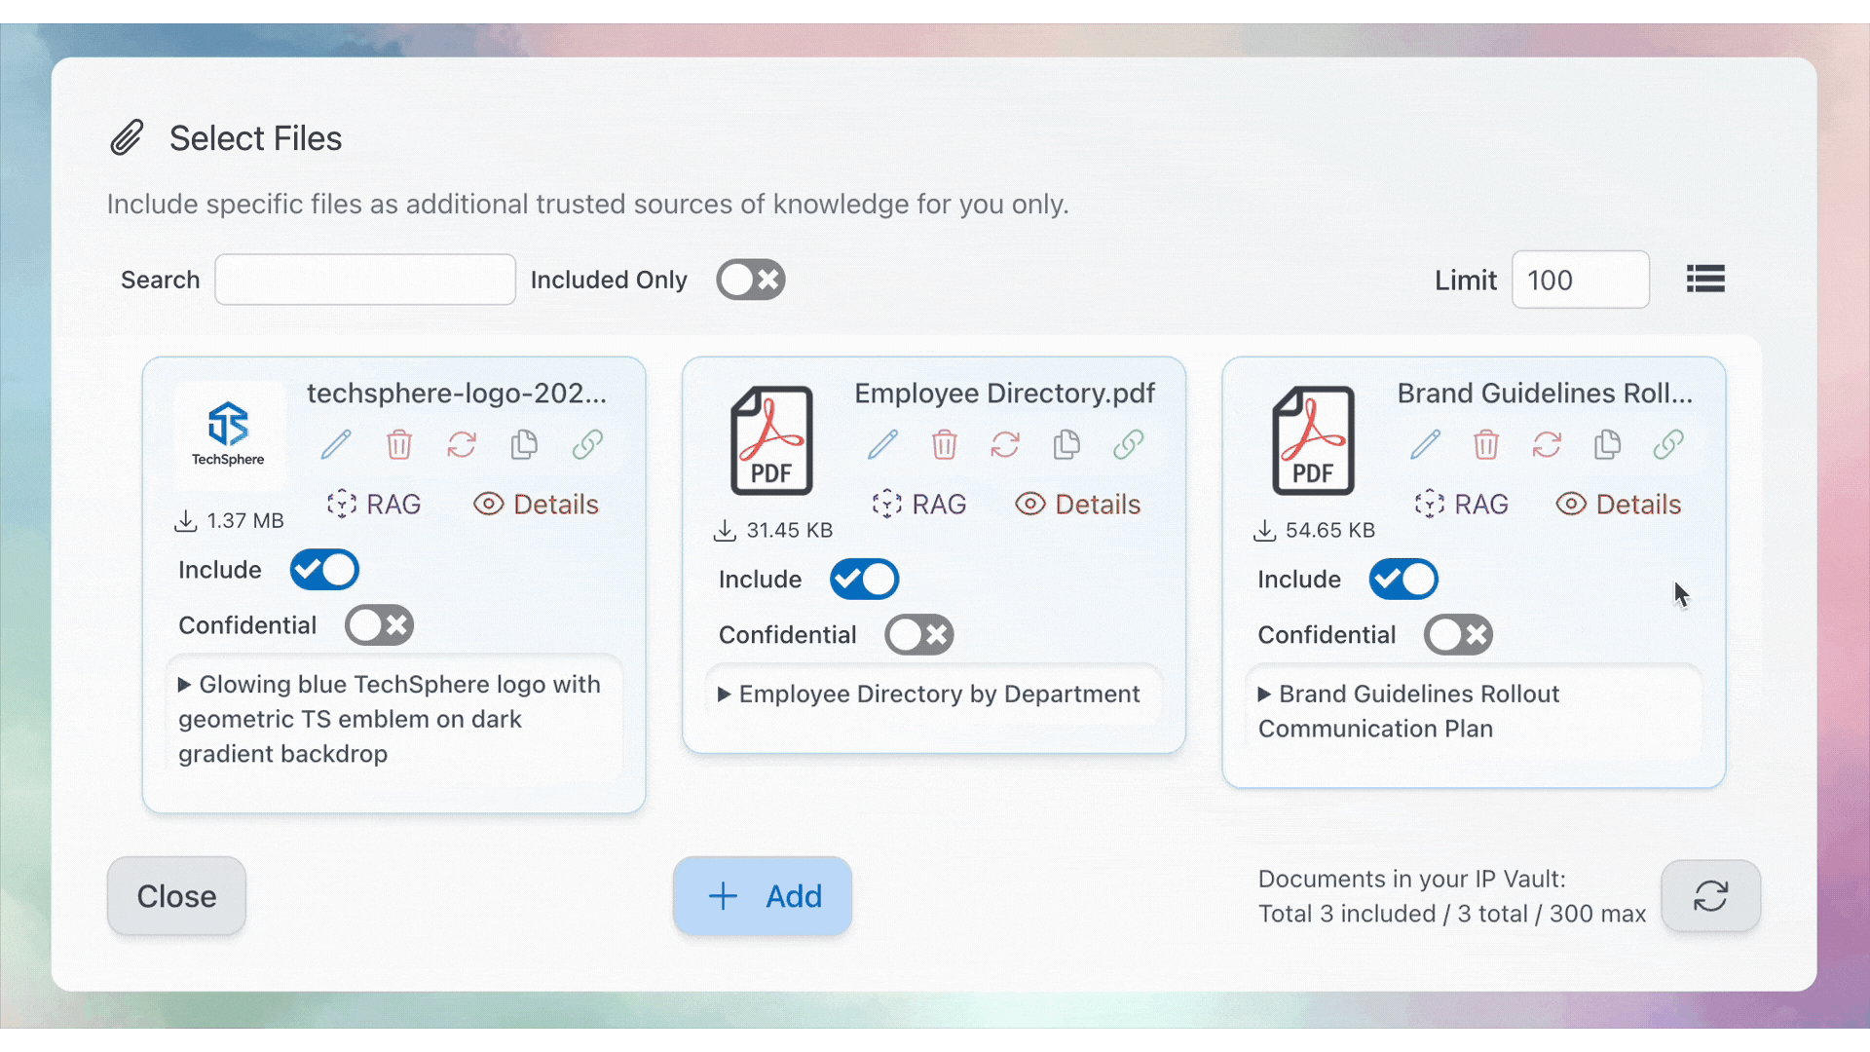Click the link icon on the Brand Guidelines card
1870x1052 pixels.
[x=1668, y=445]
